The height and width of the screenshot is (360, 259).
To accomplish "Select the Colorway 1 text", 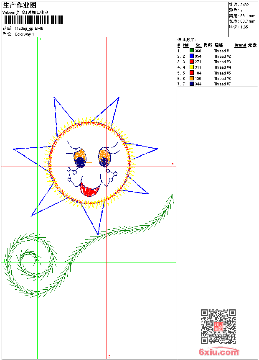I will [24, 34].
